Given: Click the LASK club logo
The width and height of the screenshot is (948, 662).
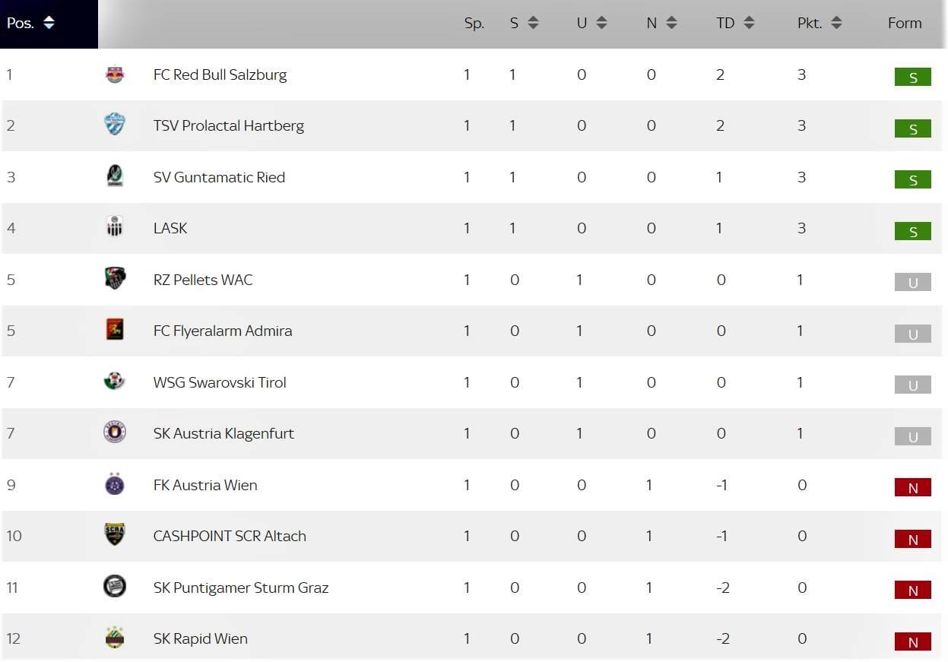Looking at the screenshot, I should [115, 227].
